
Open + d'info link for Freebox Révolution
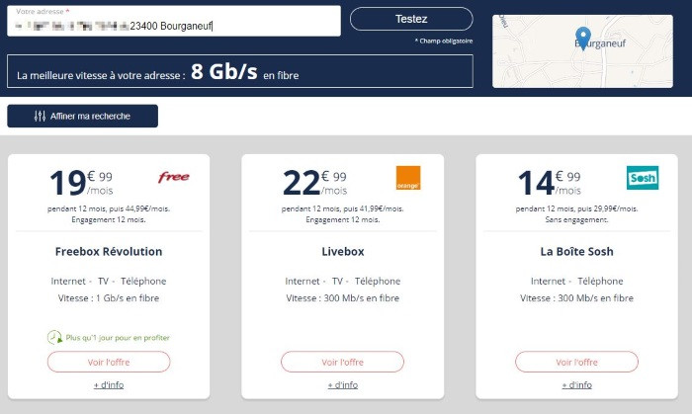coord(109,385)
